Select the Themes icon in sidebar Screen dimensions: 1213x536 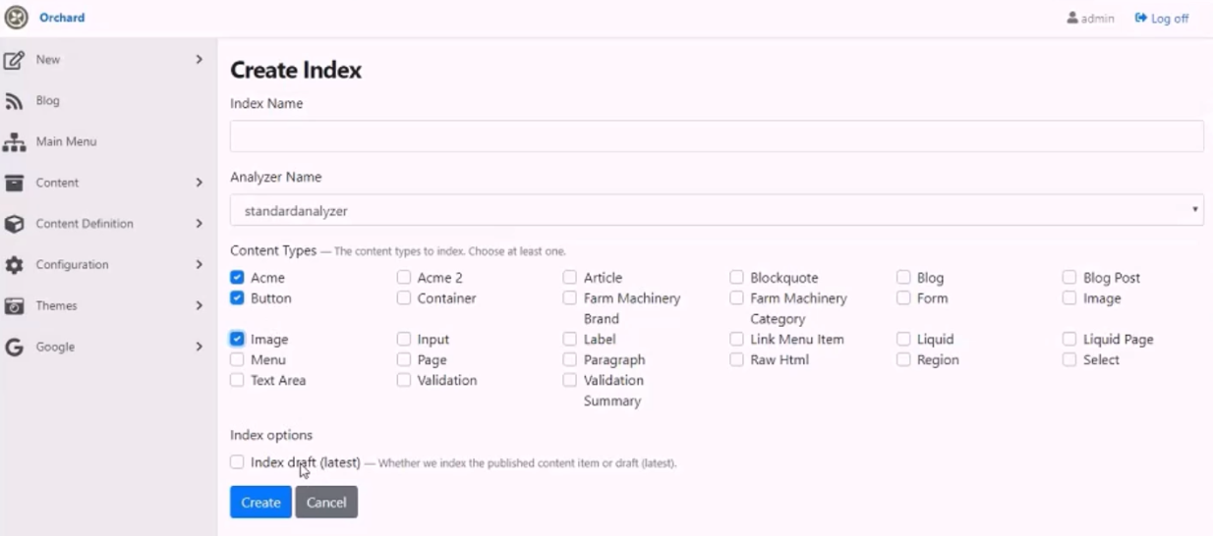[x=14, y=306]
